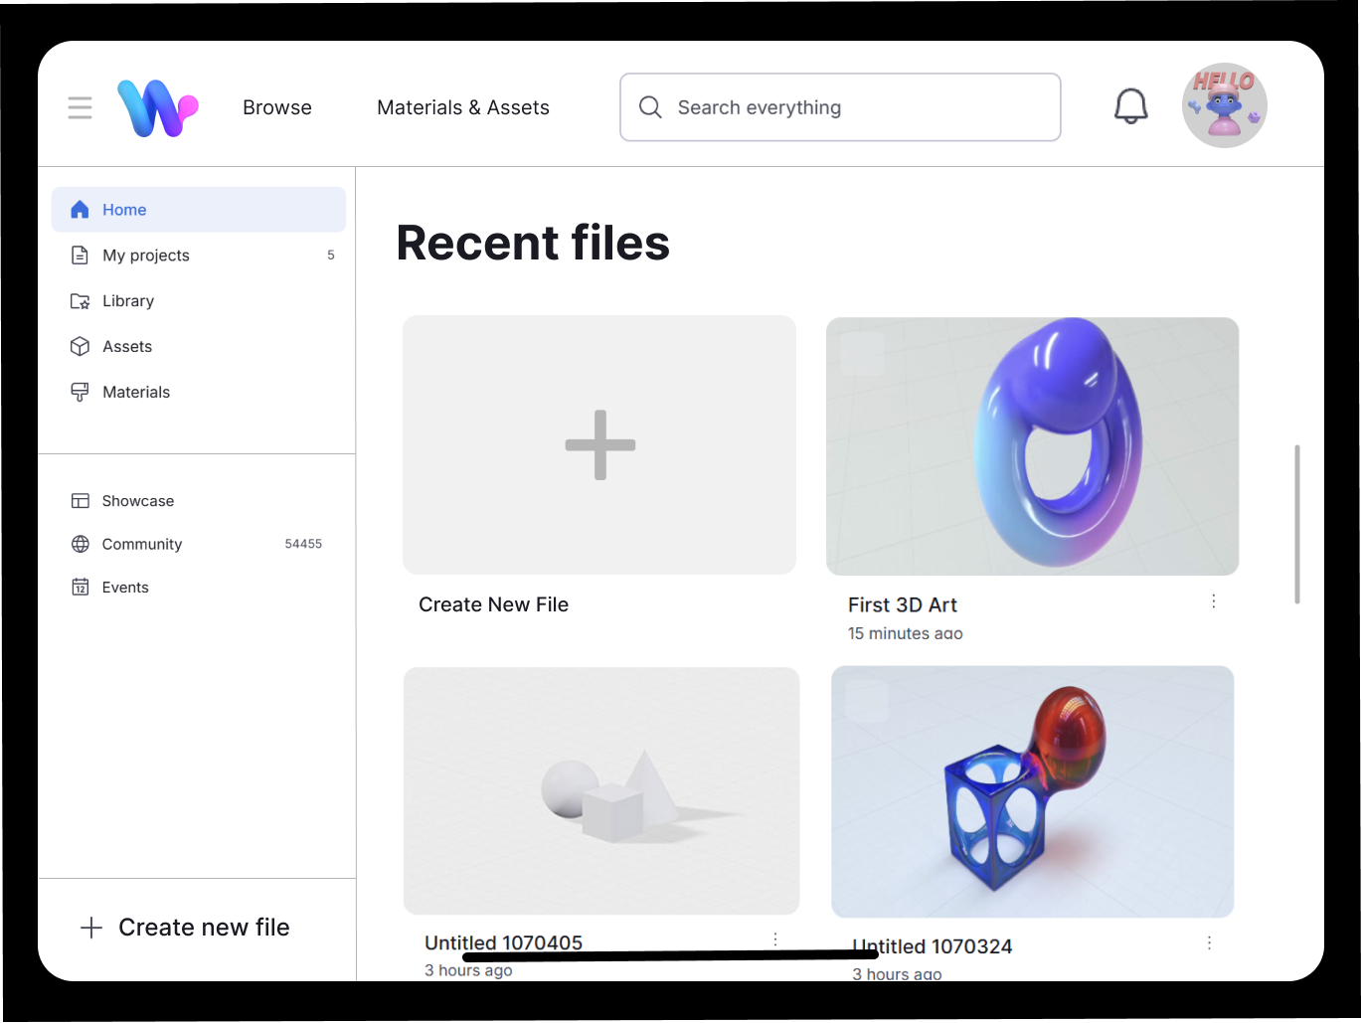Viewport: 1361px width, 1023px height.
Task: Open the hamburger menu icon
Action: click(x=80, y=107)
